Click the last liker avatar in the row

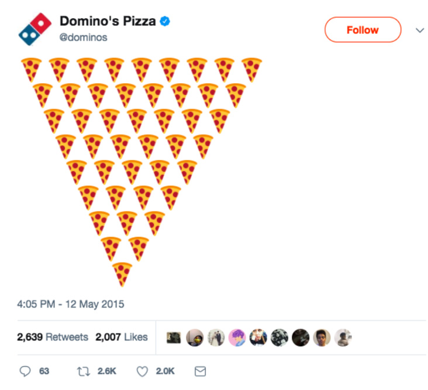343,337
